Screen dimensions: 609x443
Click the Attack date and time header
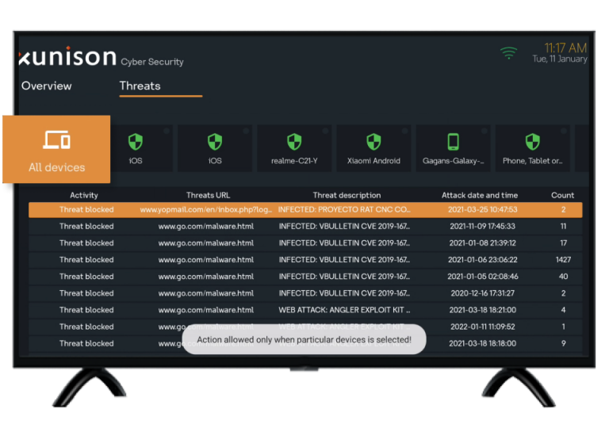[x=480, y=195]
